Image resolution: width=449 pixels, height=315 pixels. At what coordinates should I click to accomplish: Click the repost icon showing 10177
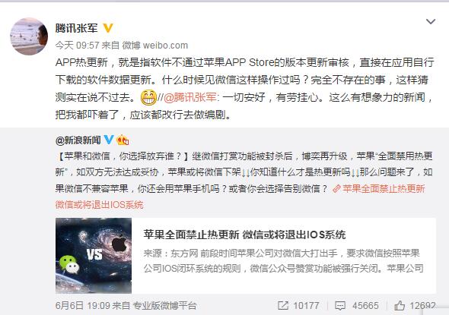tap(283, 306)
